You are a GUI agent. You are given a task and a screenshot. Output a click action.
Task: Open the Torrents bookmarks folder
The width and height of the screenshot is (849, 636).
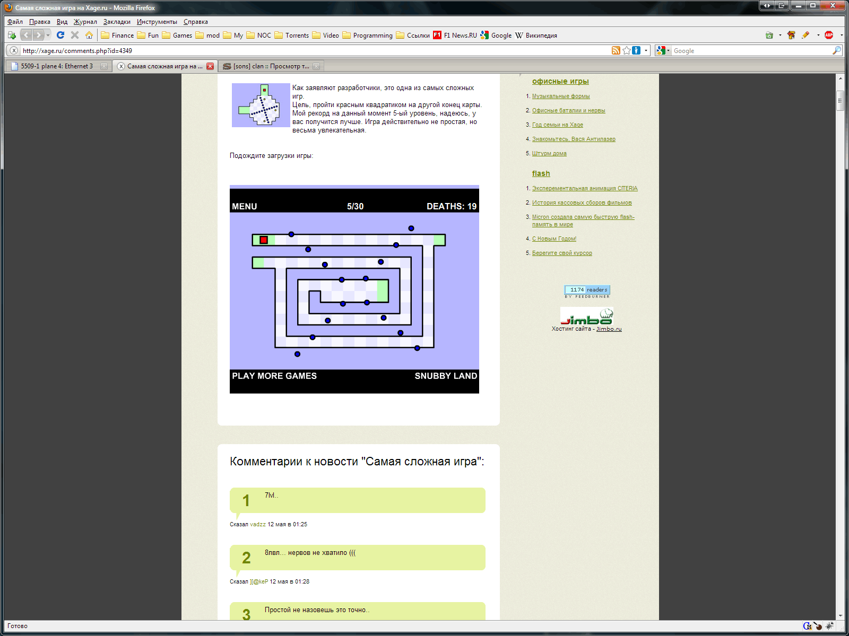pyautogui.click(x=292, y=36)
